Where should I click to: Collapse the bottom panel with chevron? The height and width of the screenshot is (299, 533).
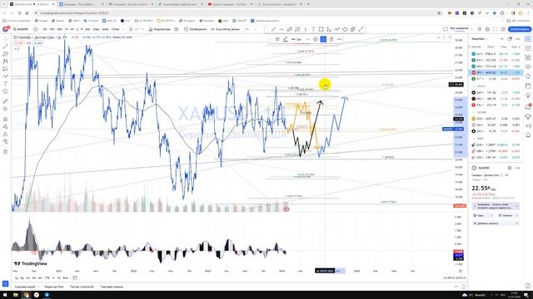click(456, 287)
